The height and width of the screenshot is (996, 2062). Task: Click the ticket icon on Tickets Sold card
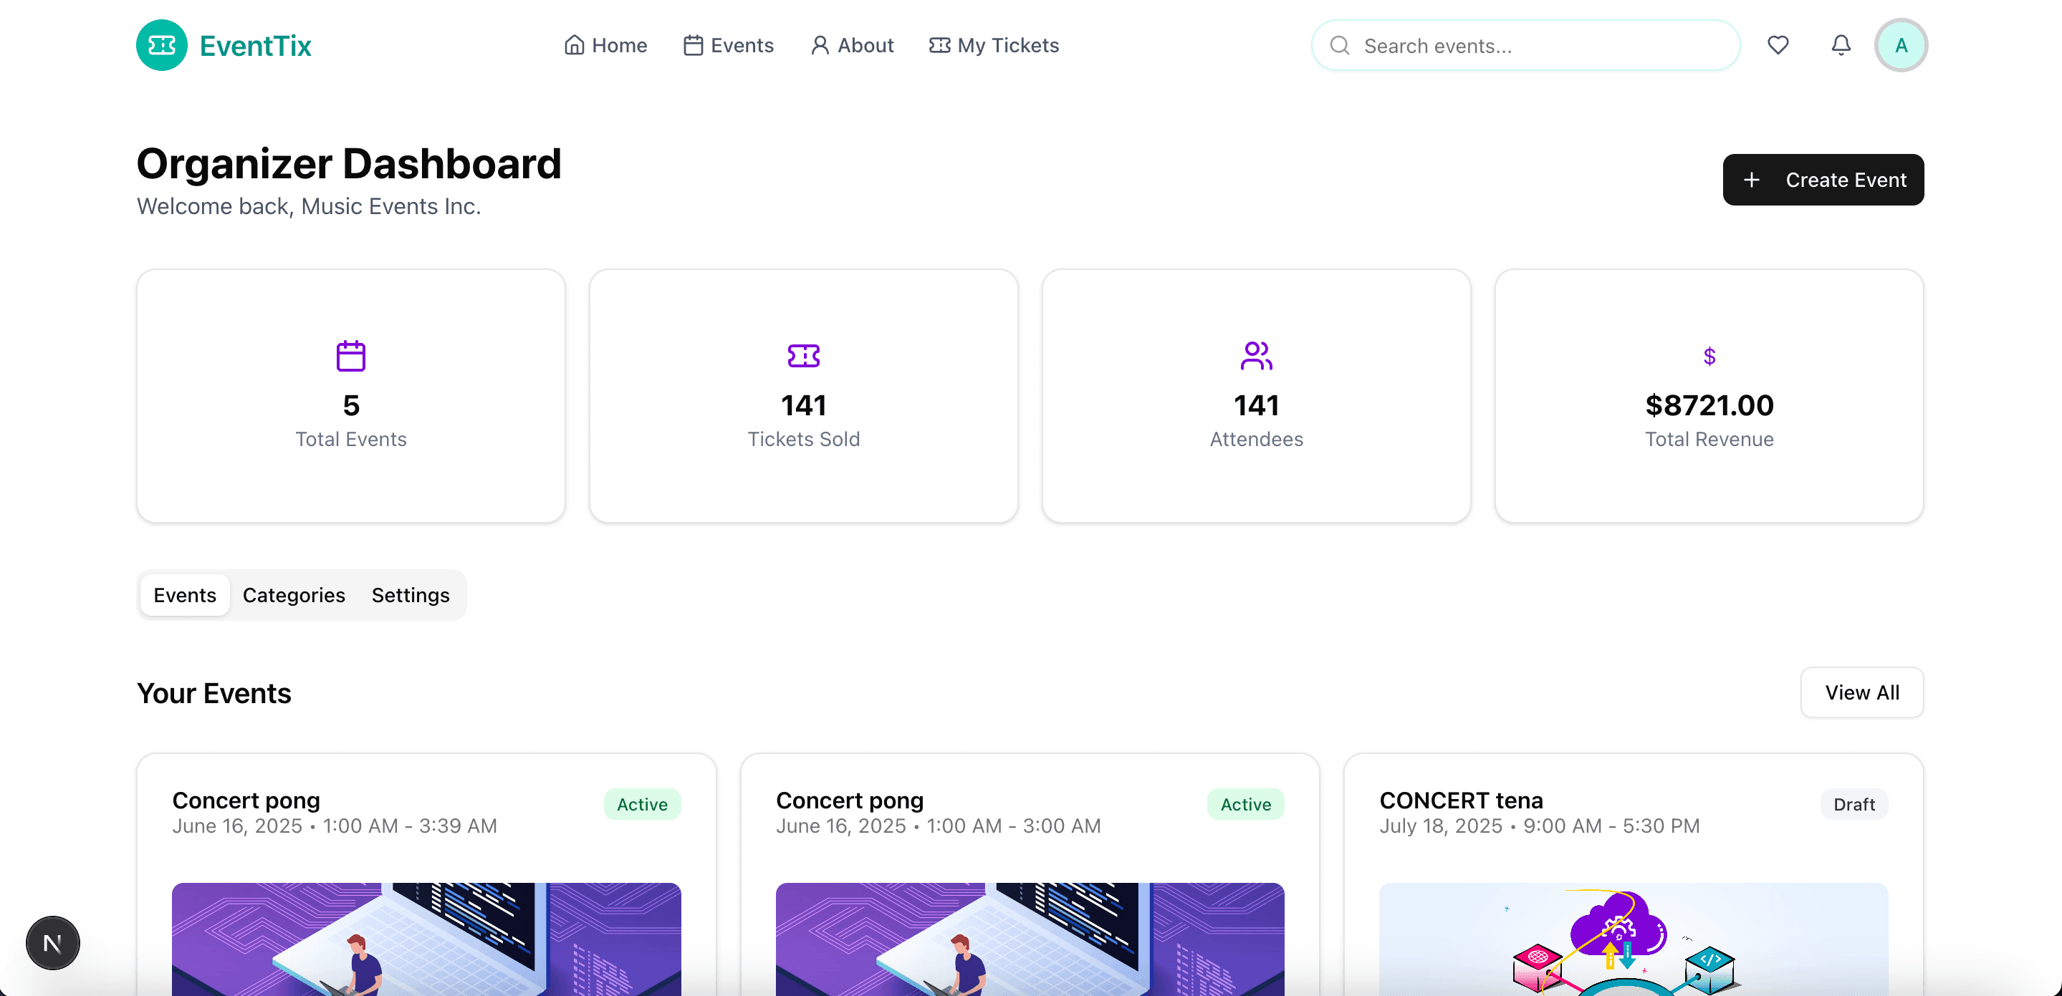(x=804, y=356)
